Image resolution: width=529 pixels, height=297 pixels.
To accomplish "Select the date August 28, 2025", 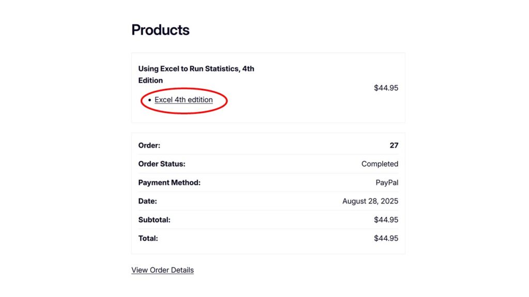I will pos(370,201).
